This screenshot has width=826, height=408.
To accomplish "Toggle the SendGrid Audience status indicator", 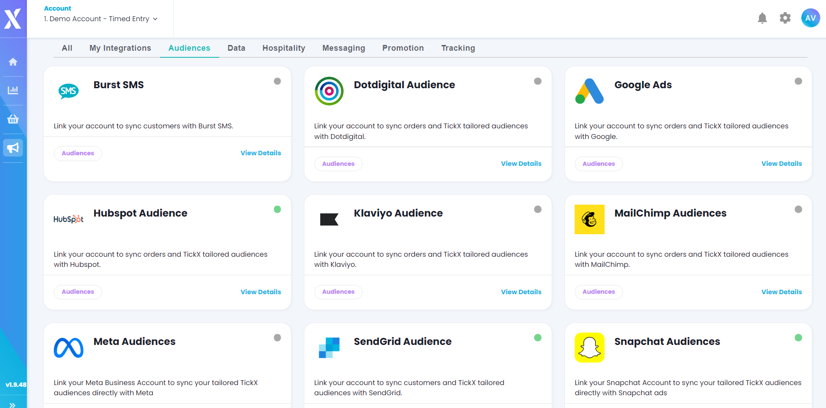I will click(x=538, y=337).
